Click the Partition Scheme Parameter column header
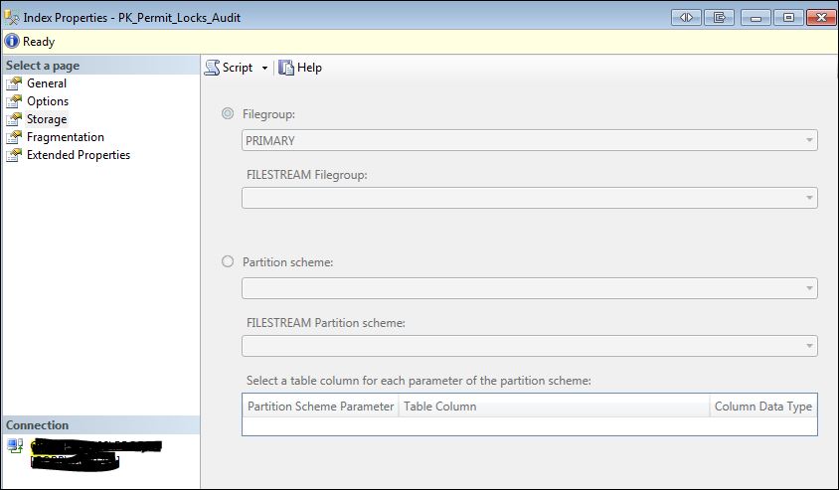 click(320, 406)
